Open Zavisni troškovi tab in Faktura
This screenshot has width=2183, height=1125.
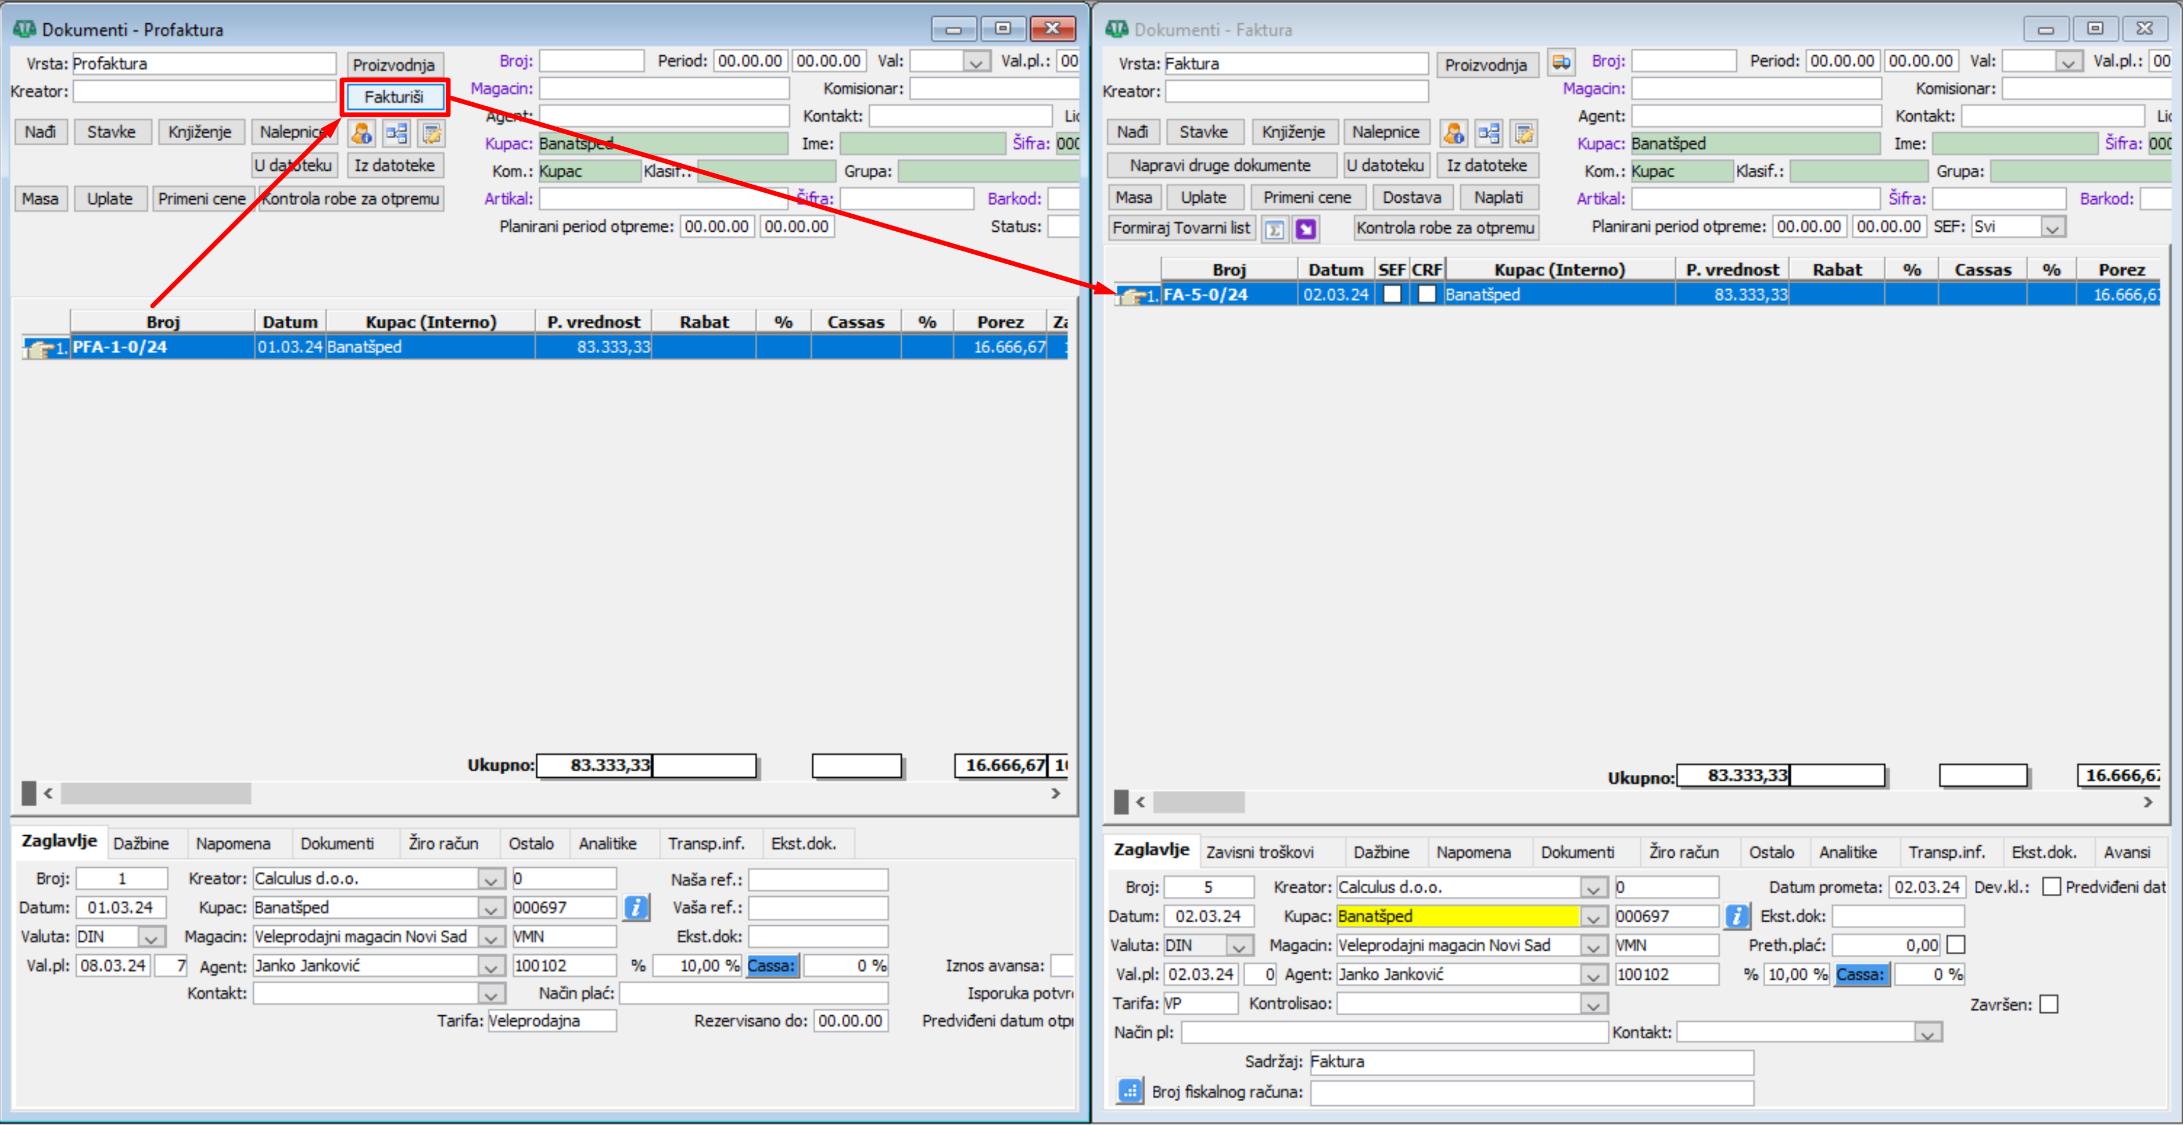pyautogui.click(x=1260, y=852)
